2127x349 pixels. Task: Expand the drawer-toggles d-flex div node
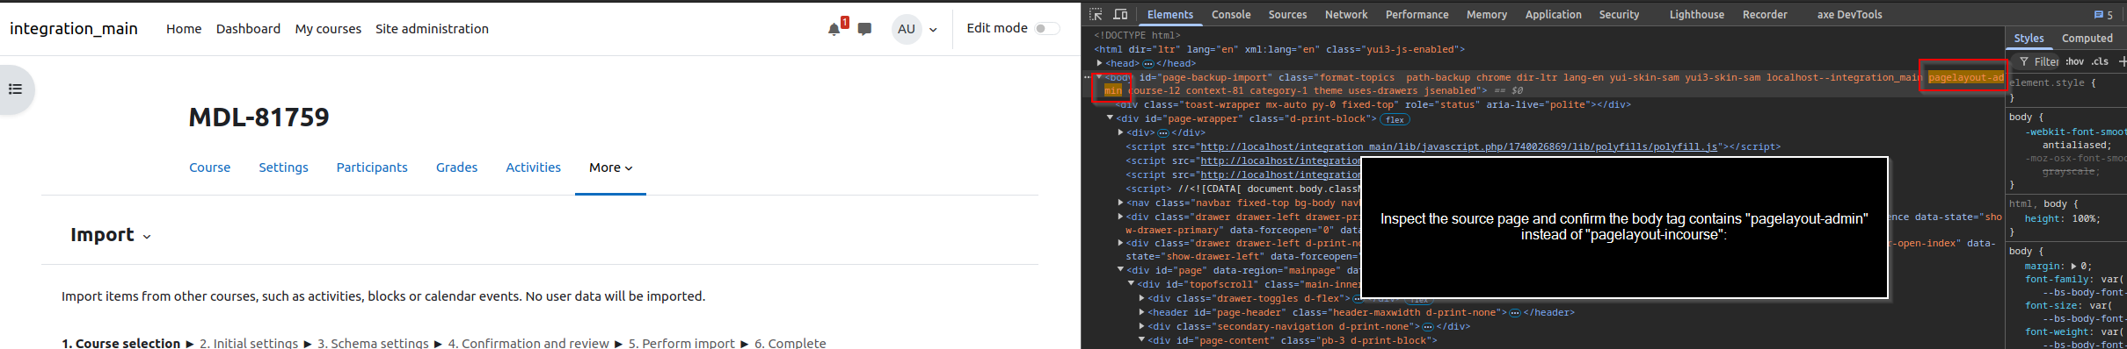coord(1141,298)
